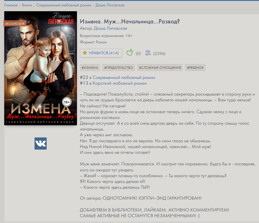
Task: Click the library books icon
Action: pyautogui.click(x=148, y=53)
